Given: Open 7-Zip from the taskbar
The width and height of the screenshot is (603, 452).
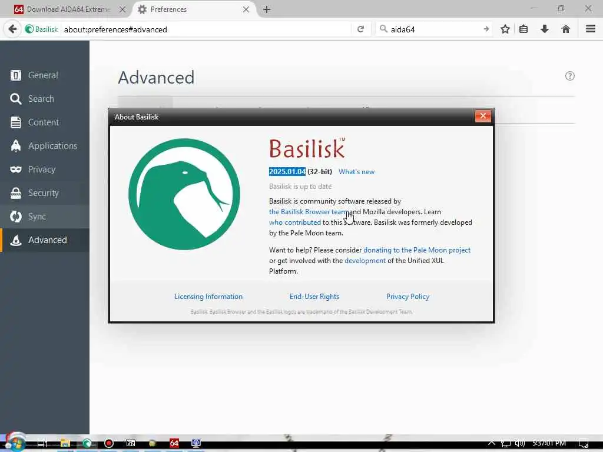Looking at the screenshot, I should pyautogui.click(x=131, y=443).
